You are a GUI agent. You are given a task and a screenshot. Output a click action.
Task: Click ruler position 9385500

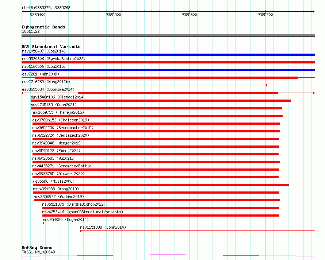point(113,15)
